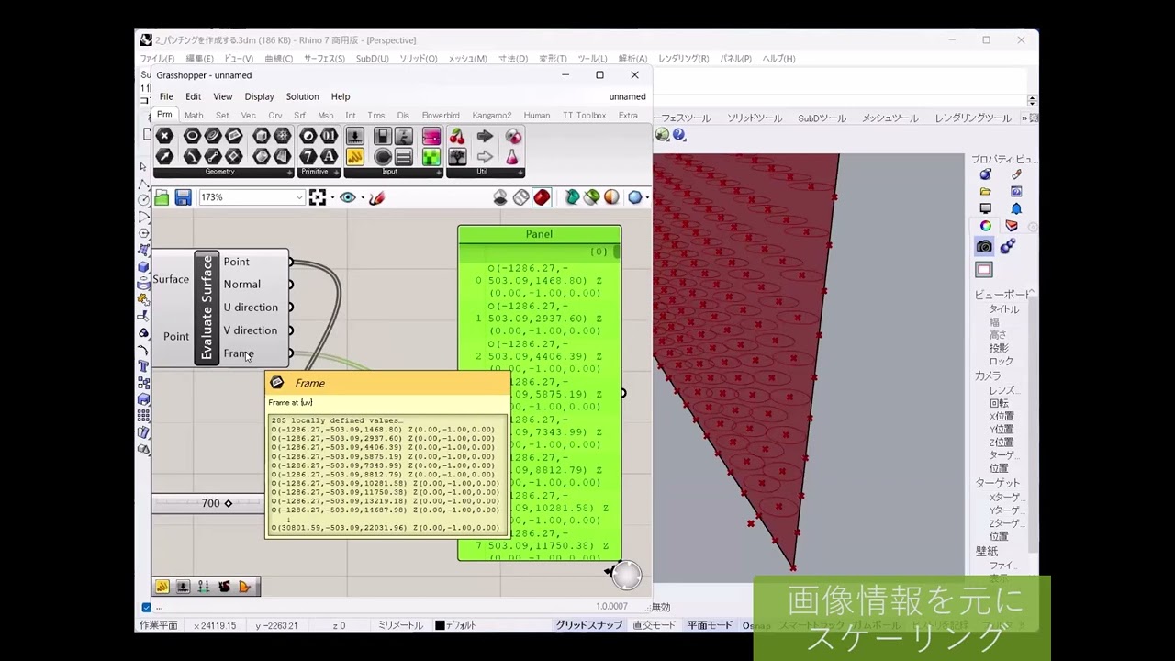Open the Rhino レンダリング menu
Viewport: 1175px width, 661px height.
[x=683, y=58]
